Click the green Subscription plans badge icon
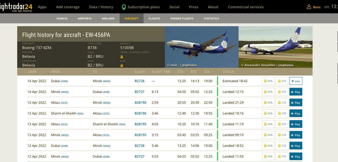Viewport: 338px width, 162px height. 123,7
